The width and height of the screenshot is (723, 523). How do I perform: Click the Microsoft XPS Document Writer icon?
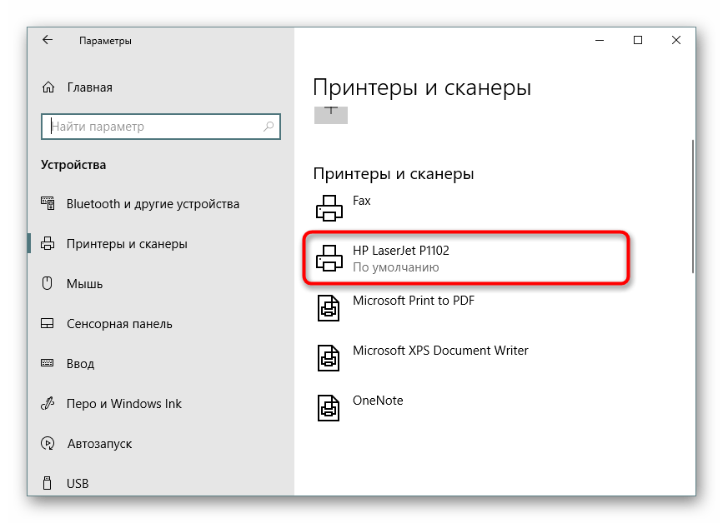(329, 358)
